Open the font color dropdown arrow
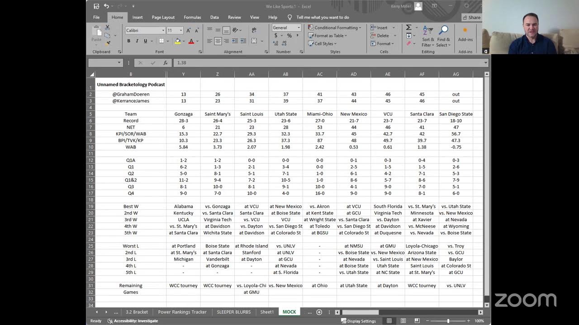This screenshot has height=325, width=579. [x=197, y=41]
